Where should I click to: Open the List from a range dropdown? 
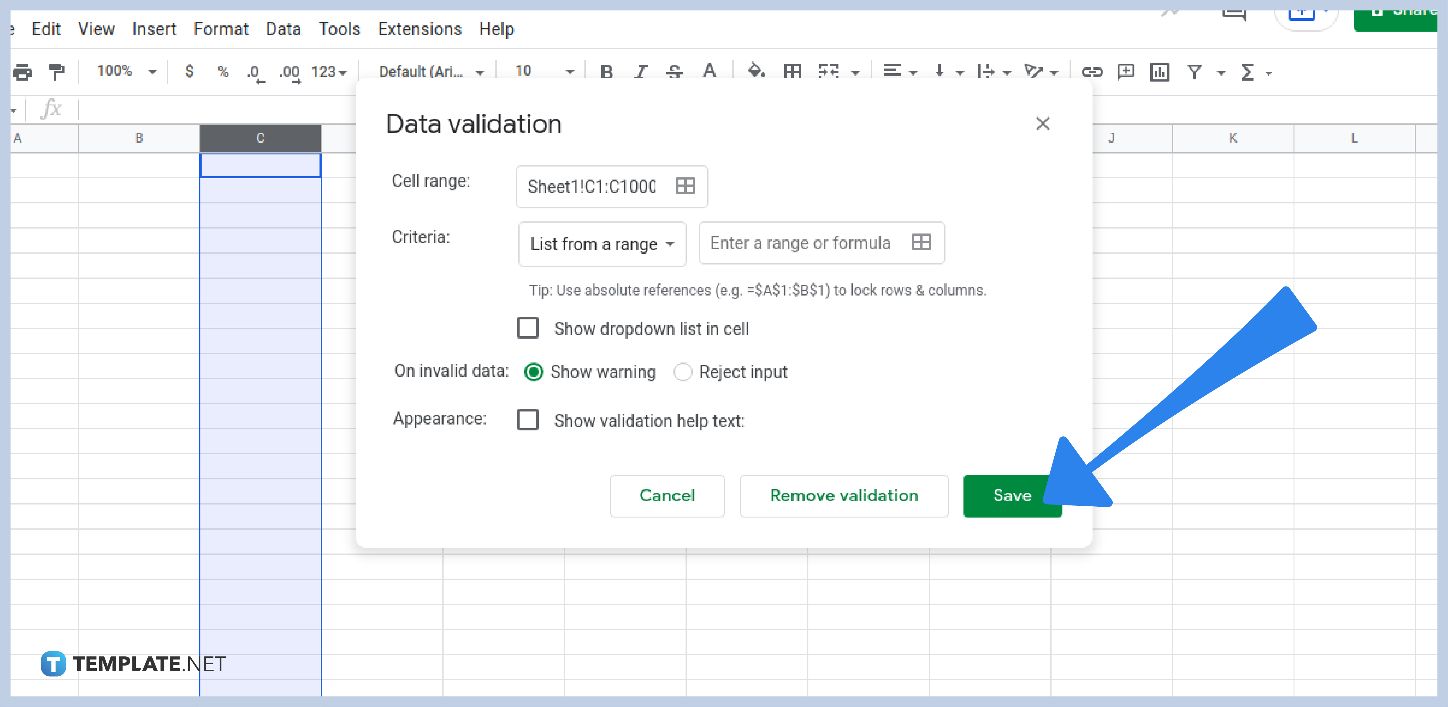click(x=601, y=243)
